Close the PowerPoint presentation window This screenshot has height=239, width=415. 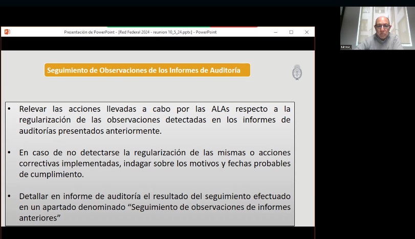coord(307,32)
